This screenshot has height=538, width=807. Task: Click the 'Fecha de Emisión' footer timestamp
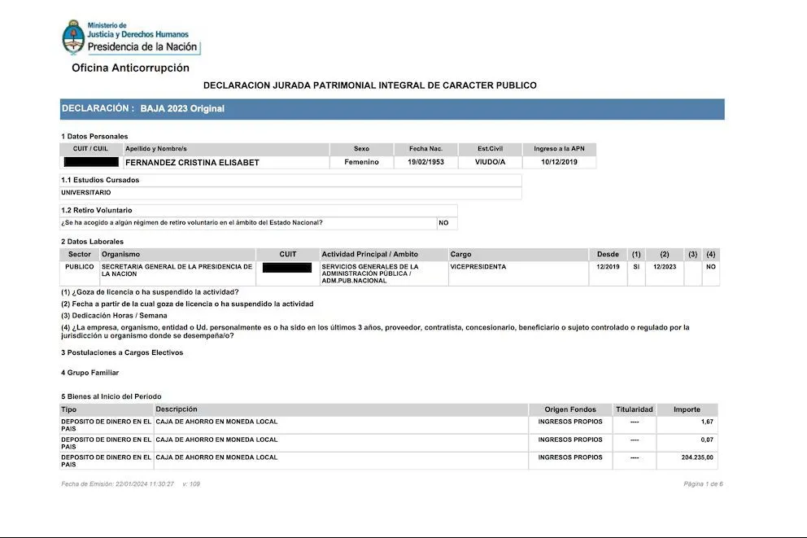[x=117, y=484]
